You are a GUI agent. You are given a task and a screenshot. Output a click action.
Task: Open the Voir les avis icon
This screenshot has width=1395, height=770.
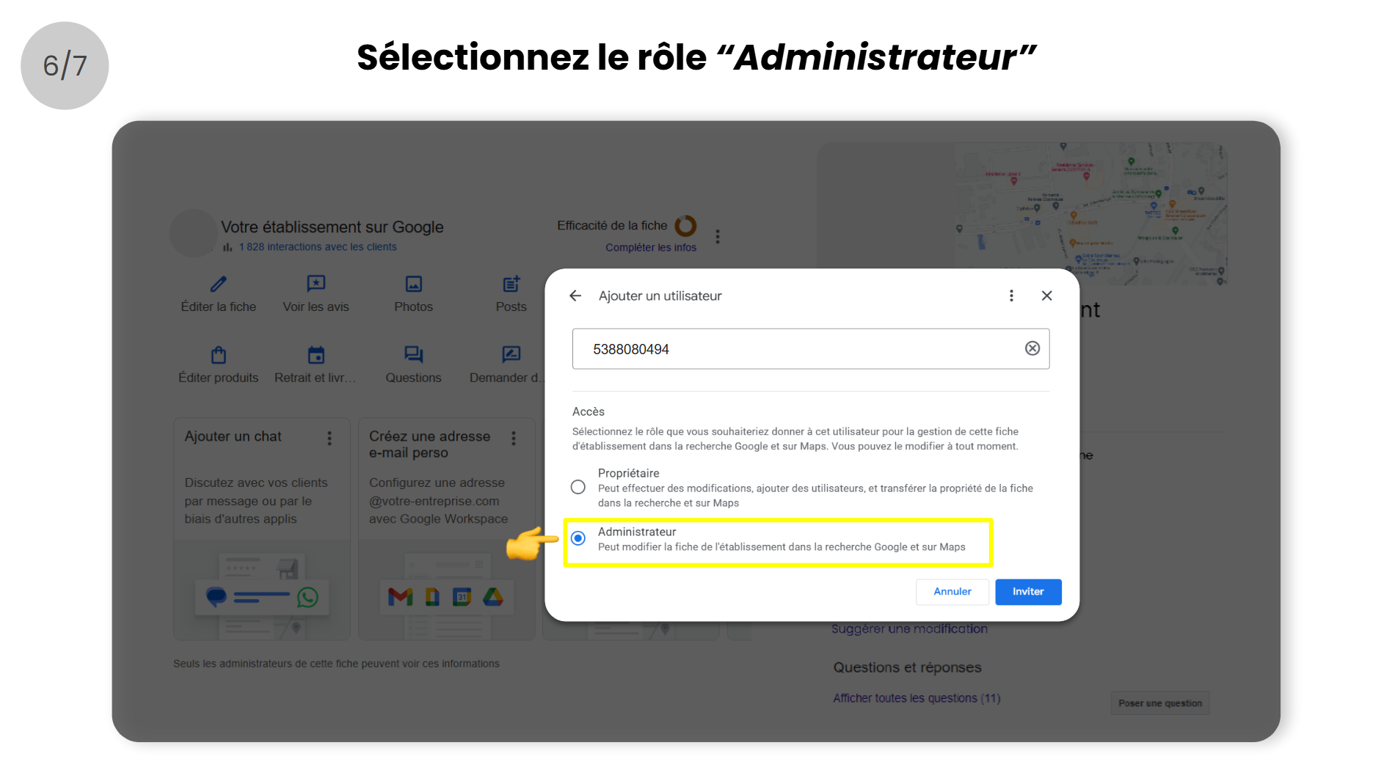(x=316, y=285)
